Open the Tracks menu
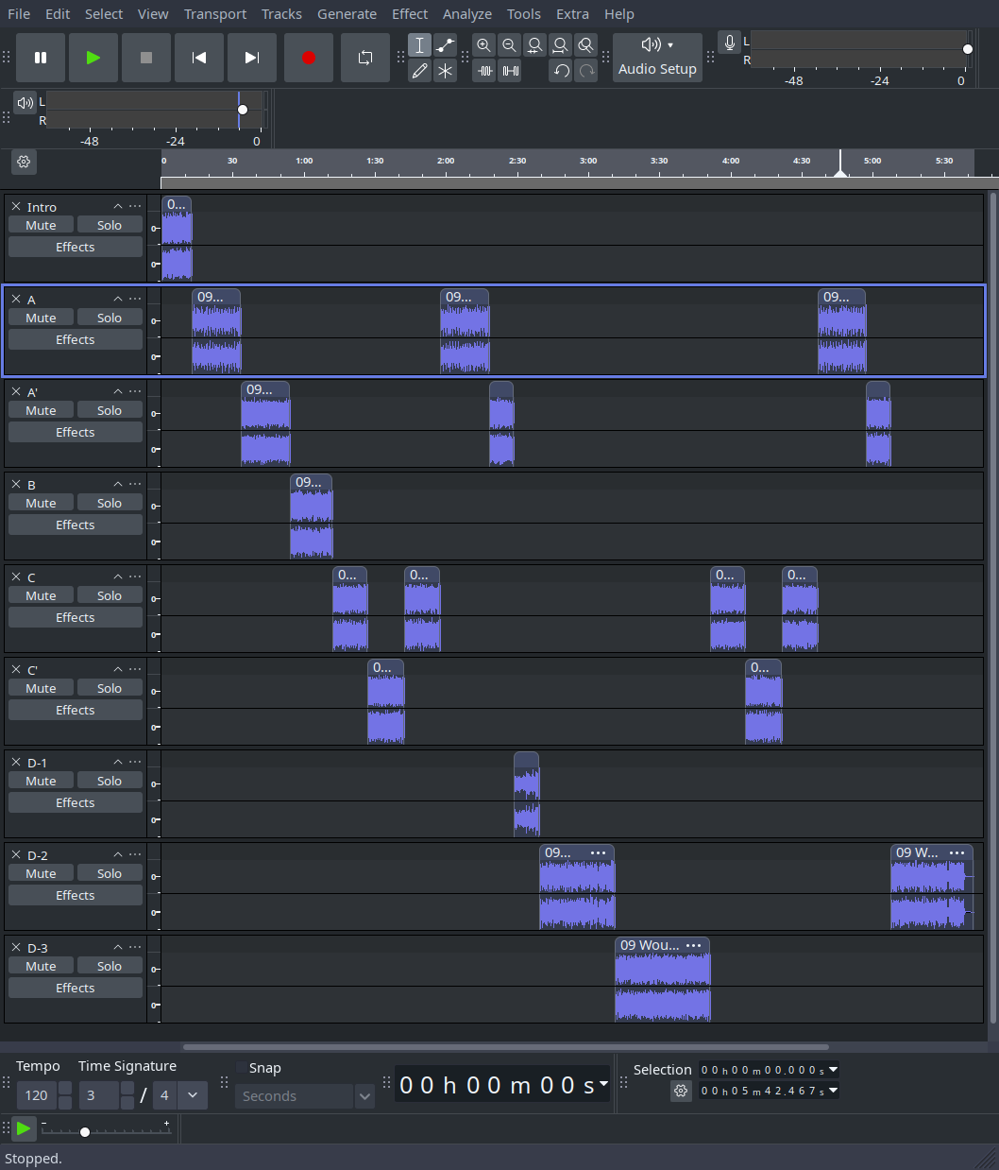Viewport: 999px width, 1170px height. pyautogui.click(x=282, y=14)
